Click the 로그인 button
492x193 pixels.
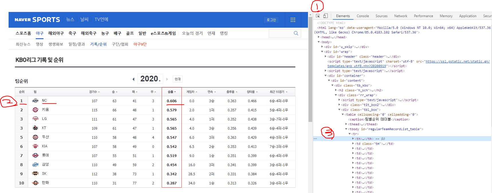[x=271, y=20]
